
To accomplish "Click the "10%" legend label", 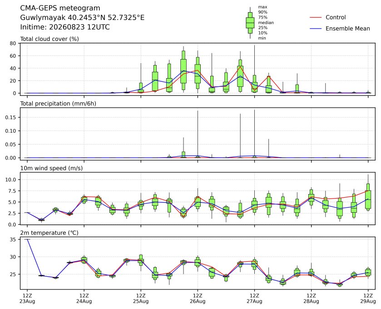I will coord(262,33).
